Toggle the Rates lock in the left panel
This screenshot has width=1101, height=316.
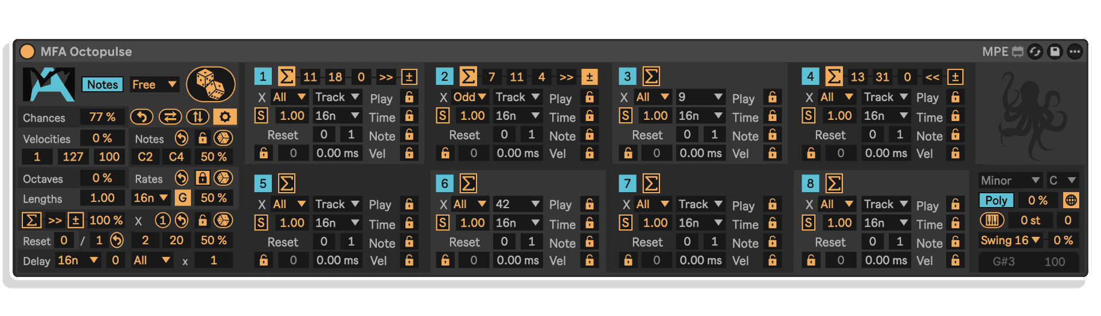[x=202, y=178]
